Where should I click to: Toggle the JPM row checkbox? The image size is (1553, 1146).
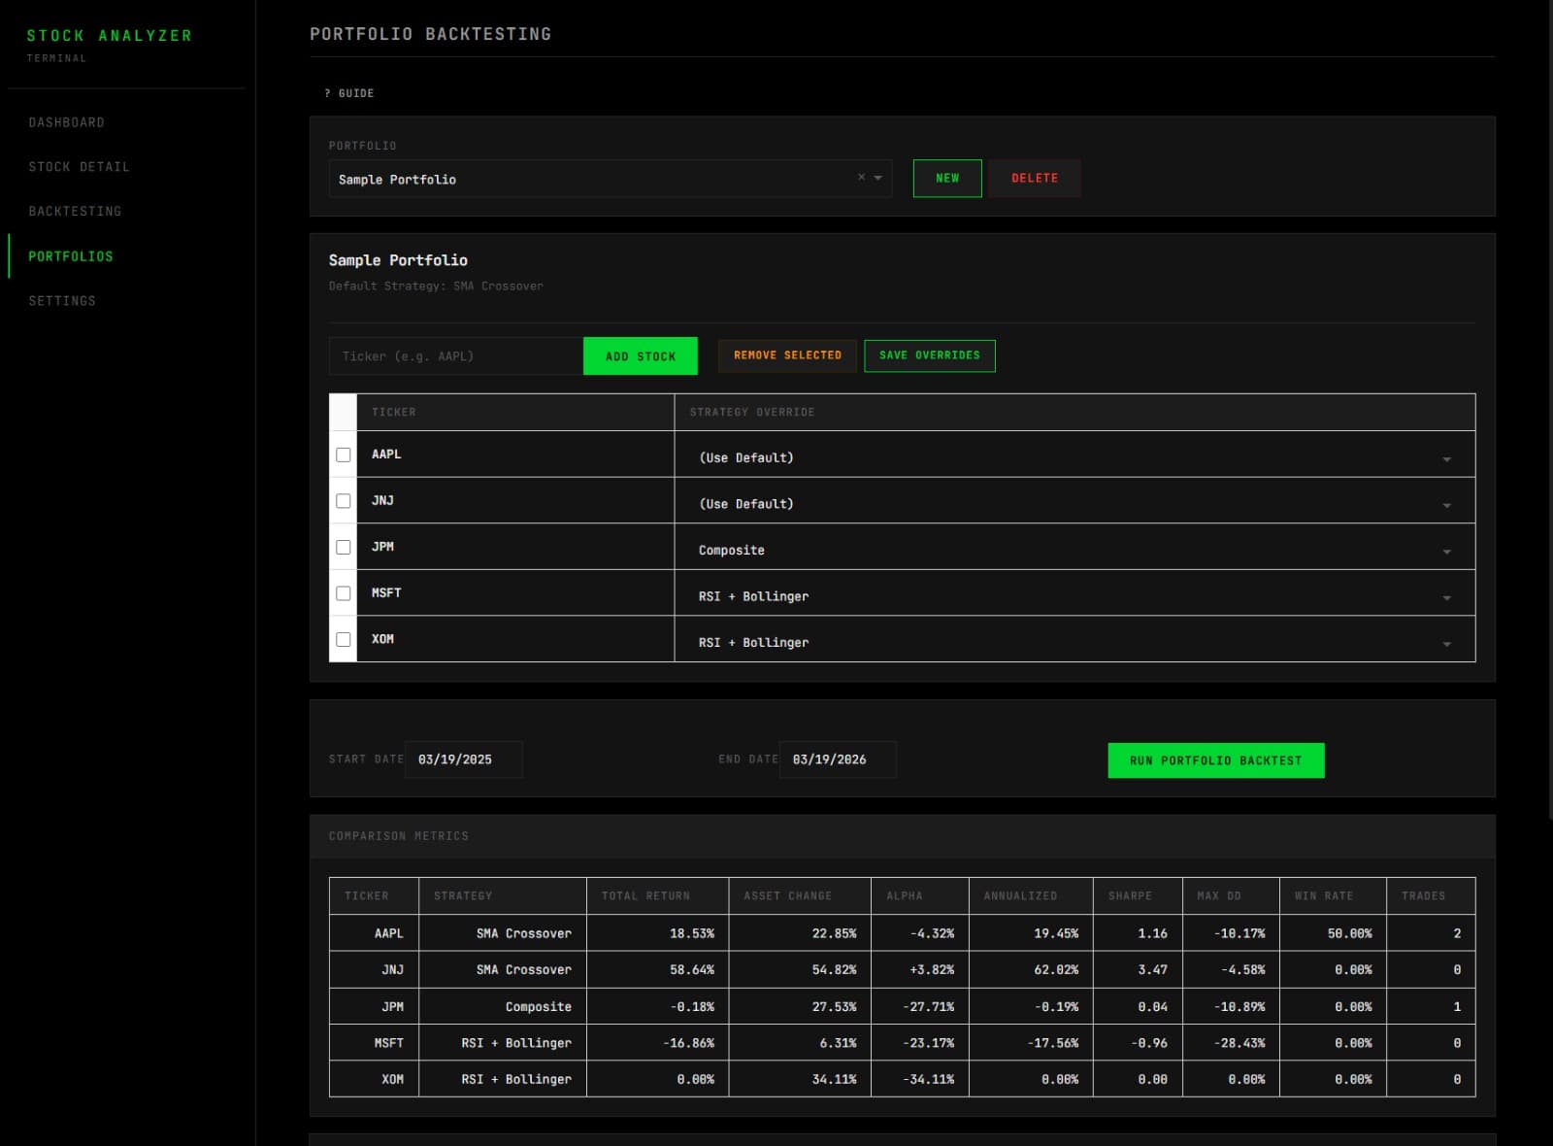(343, 547)
